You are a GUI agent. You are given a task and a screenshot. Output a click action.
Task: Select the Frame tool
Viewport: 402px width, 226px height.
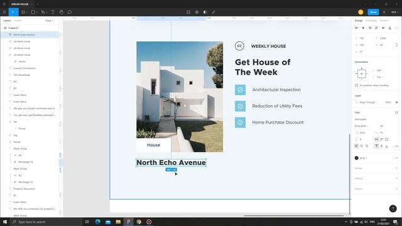tap(23, 12)
